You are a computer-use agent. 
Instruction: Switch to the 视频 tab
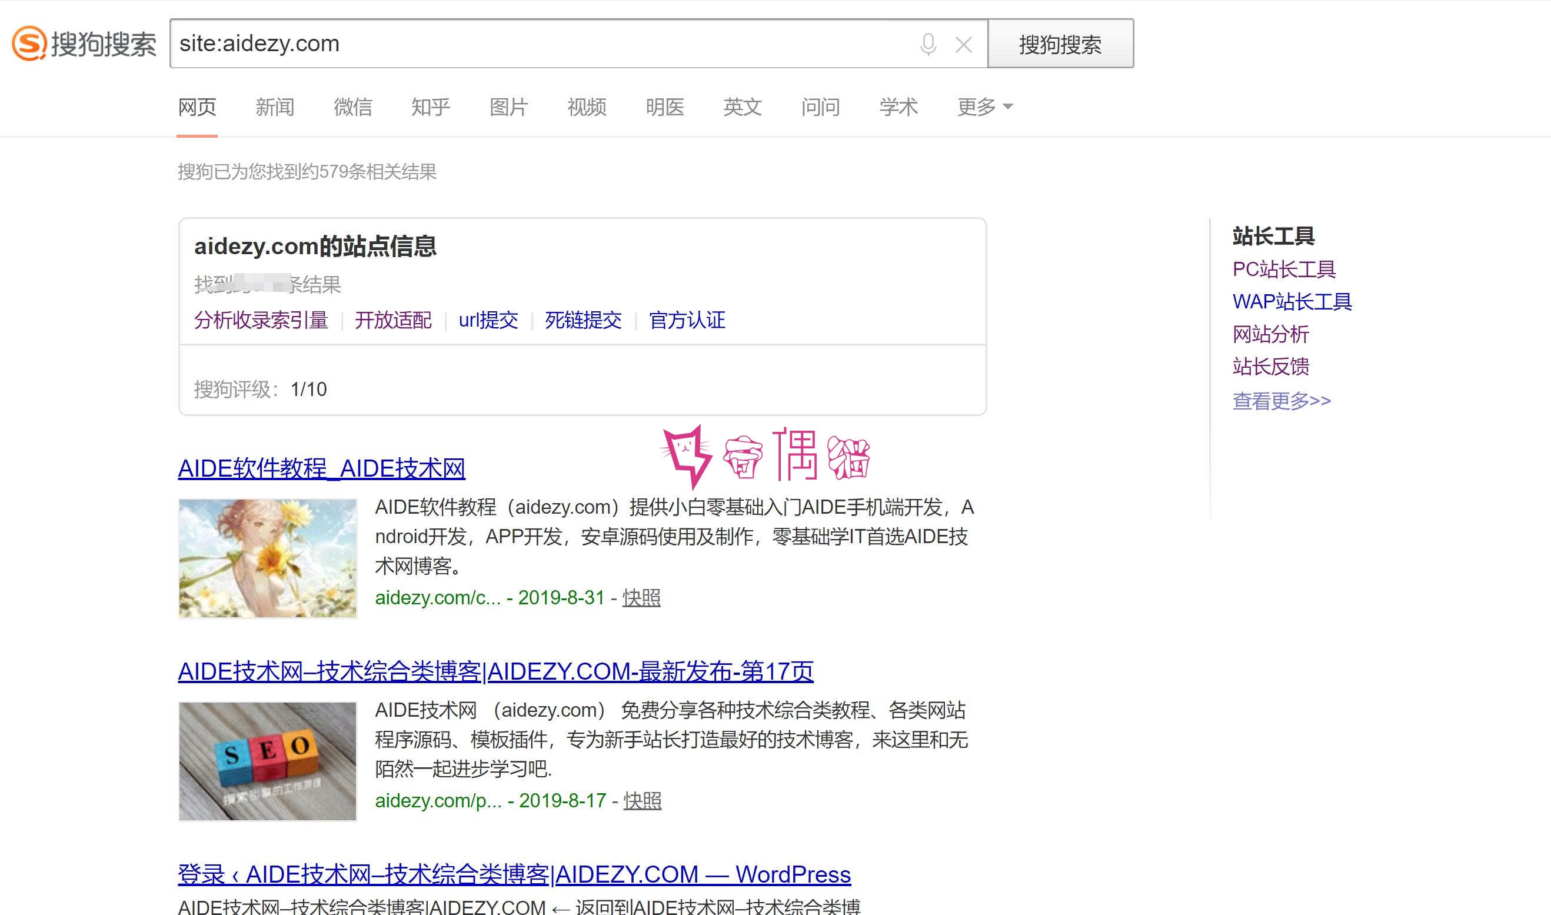[587, 107]
